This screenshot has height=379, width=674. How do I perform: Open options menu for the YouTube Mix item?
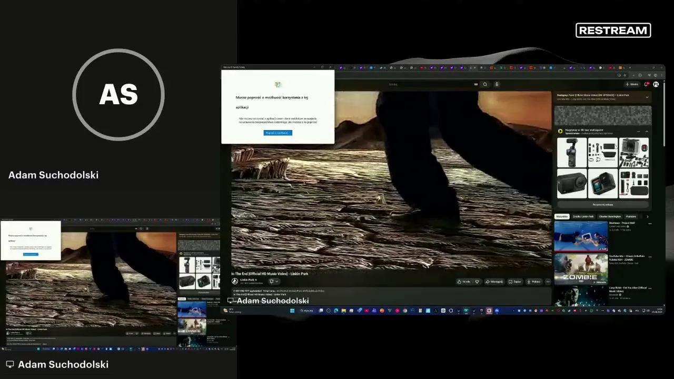point(650,257)
